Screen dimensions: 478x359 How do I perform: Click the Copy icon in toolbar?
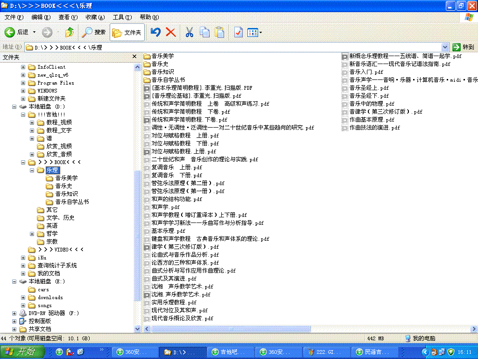click(204, 32)
